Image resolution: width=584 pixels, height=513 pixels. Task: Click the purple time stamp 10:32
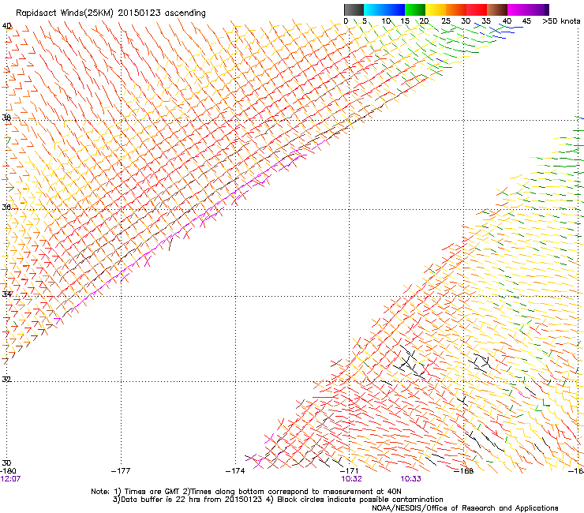[352, 479]
